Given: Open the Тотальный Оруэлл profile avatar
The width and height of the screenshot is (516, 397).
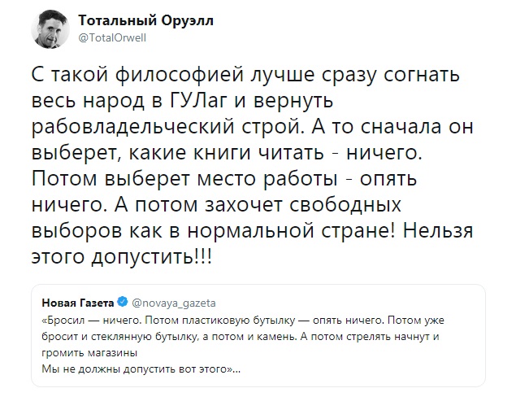Looking at the screenshot, I should (50, 29).
